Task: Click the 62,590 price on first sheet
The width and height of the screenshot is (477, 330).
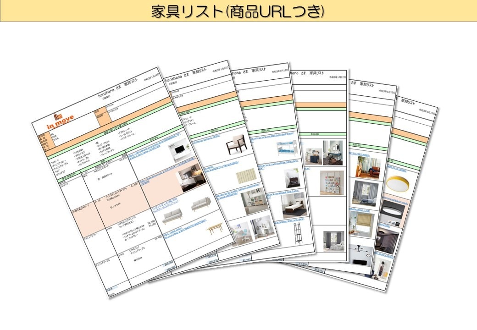Action: click(x=135, y=184)
